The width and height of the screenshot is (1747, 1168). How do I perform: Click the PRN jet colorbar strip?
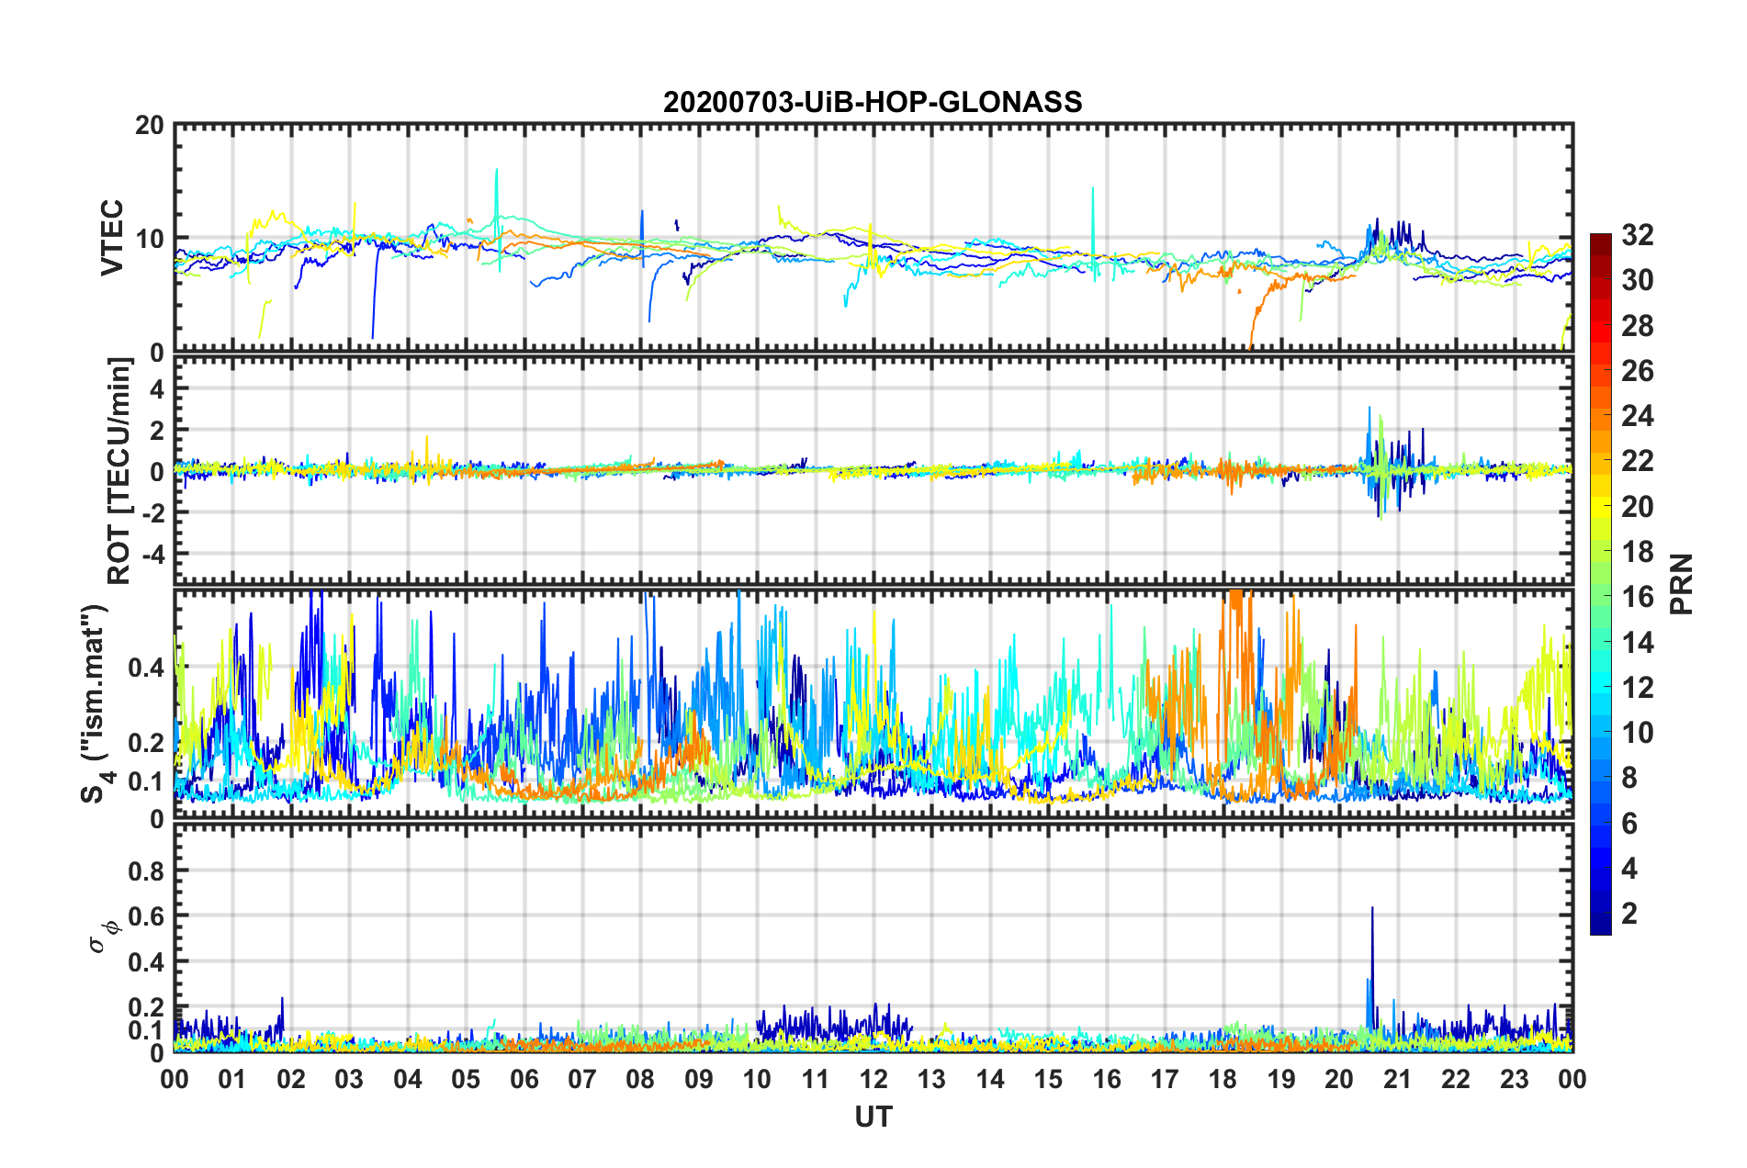(1600, 584)
